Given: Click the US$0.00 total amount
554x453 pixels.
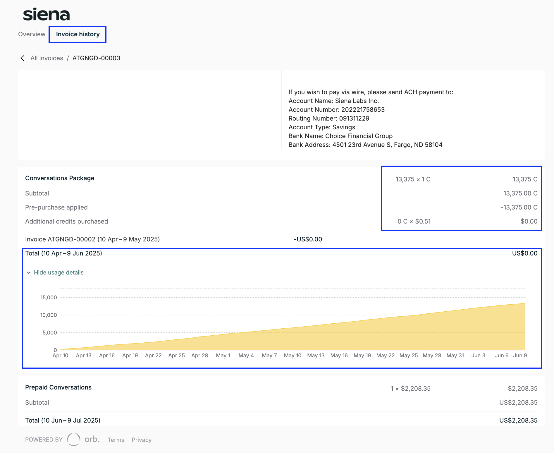Looking at the screenshot, I should pyautogui.click(x=525, y=253).
